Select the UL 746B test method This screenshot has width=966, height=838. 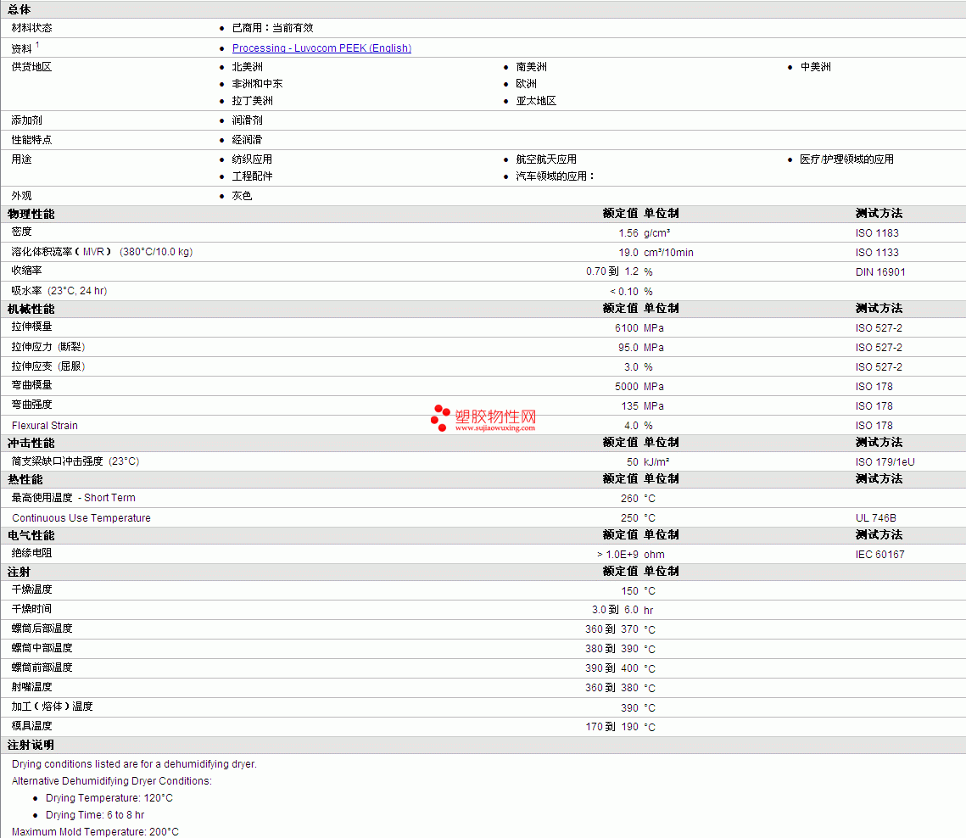click(x=875, y=518)
